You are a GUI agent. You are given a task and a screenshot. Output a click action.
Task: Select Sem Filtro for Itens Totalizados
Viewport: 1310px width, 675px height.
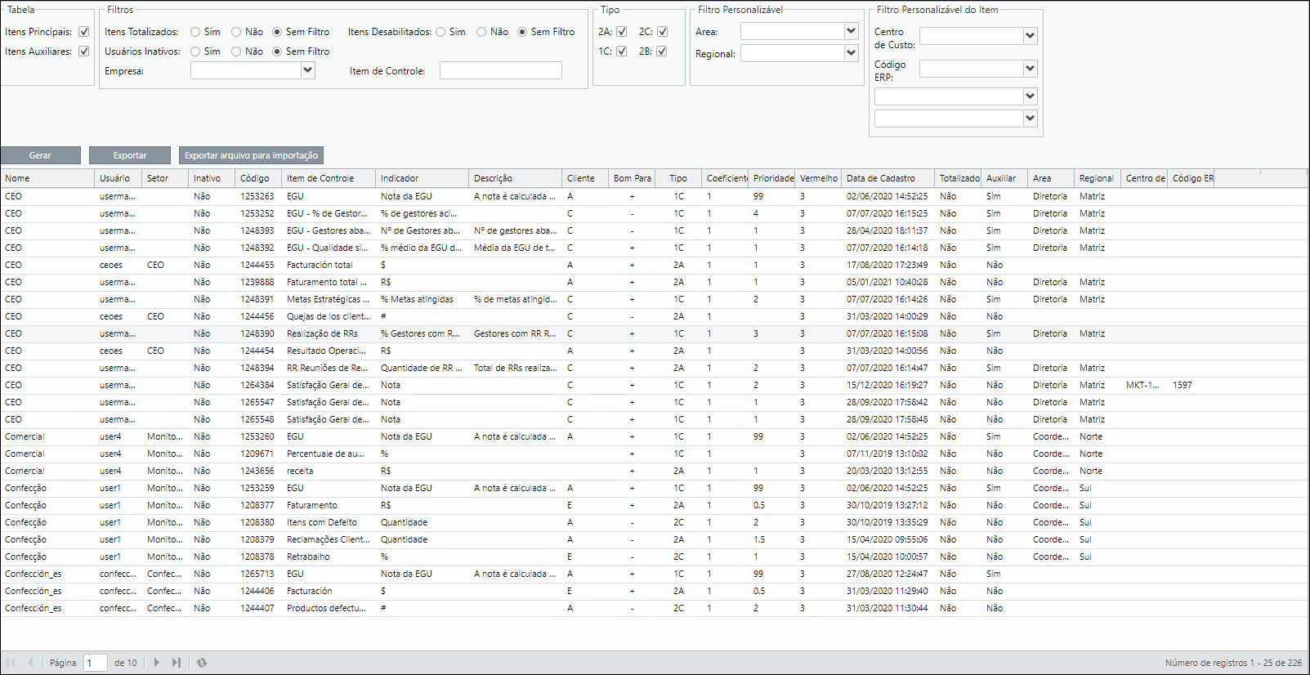click(x=277, y=32)
